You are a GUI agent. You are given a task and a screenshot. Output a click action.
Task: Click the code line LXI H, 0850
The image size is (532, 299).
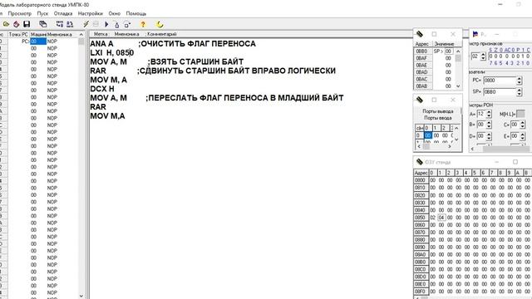(112, 53)
